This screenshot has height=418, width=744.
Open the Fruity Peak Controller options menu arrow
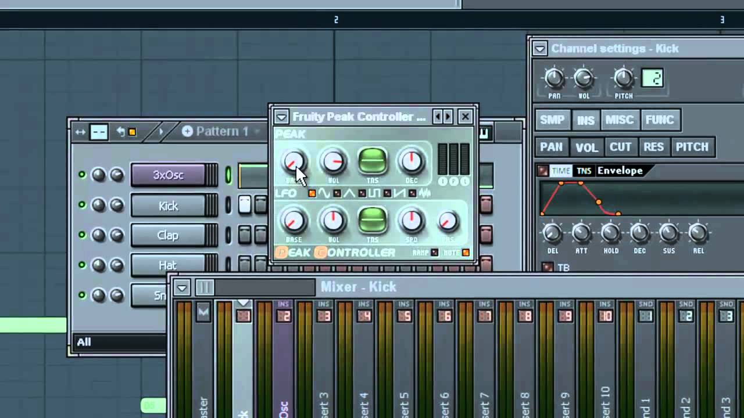click(282, 117)
